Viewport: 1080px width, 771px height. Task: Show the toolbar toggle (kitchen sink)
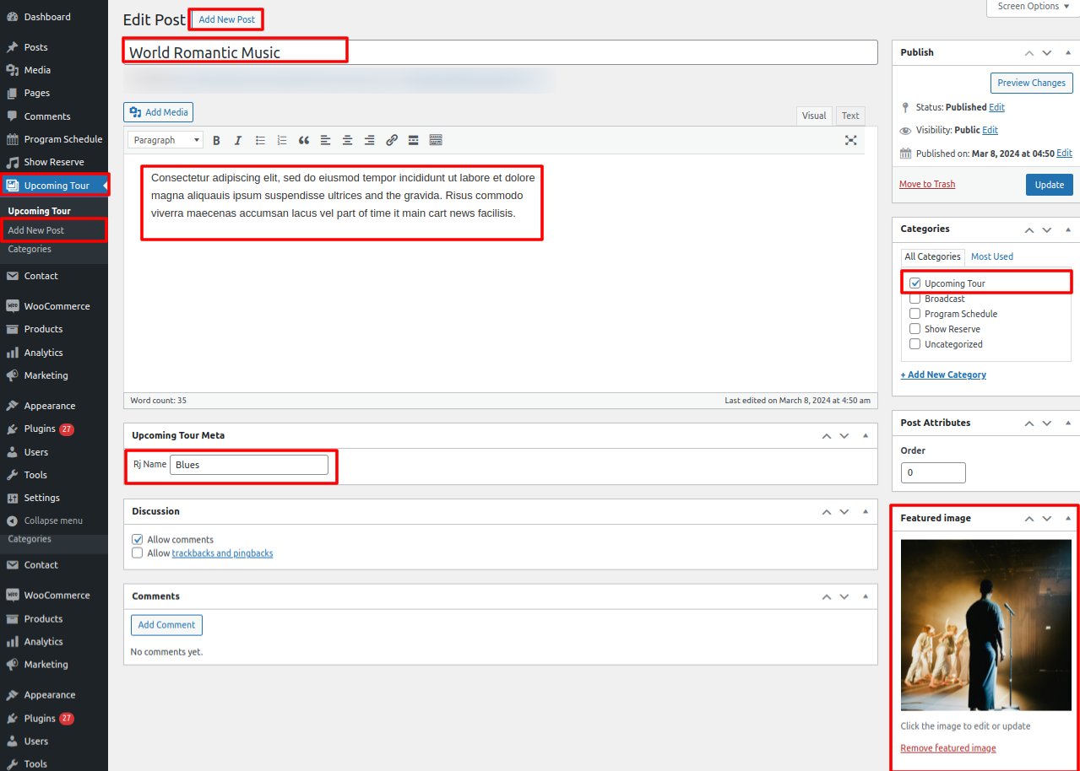pyautogui.click(x=436, y=140)
